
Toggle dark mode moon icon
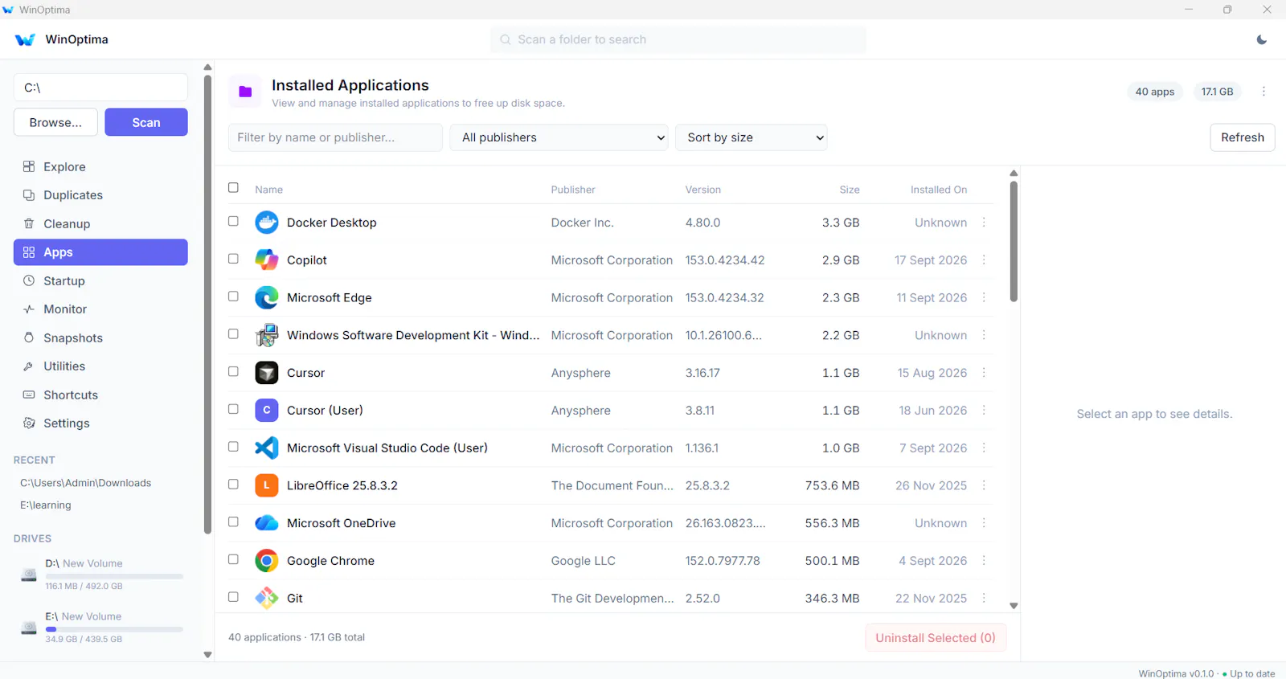tap(1262, 39)
